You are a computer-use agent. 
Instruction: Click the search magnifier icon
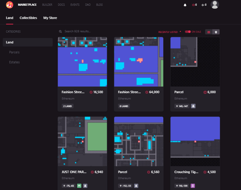(x=60, y=31)
